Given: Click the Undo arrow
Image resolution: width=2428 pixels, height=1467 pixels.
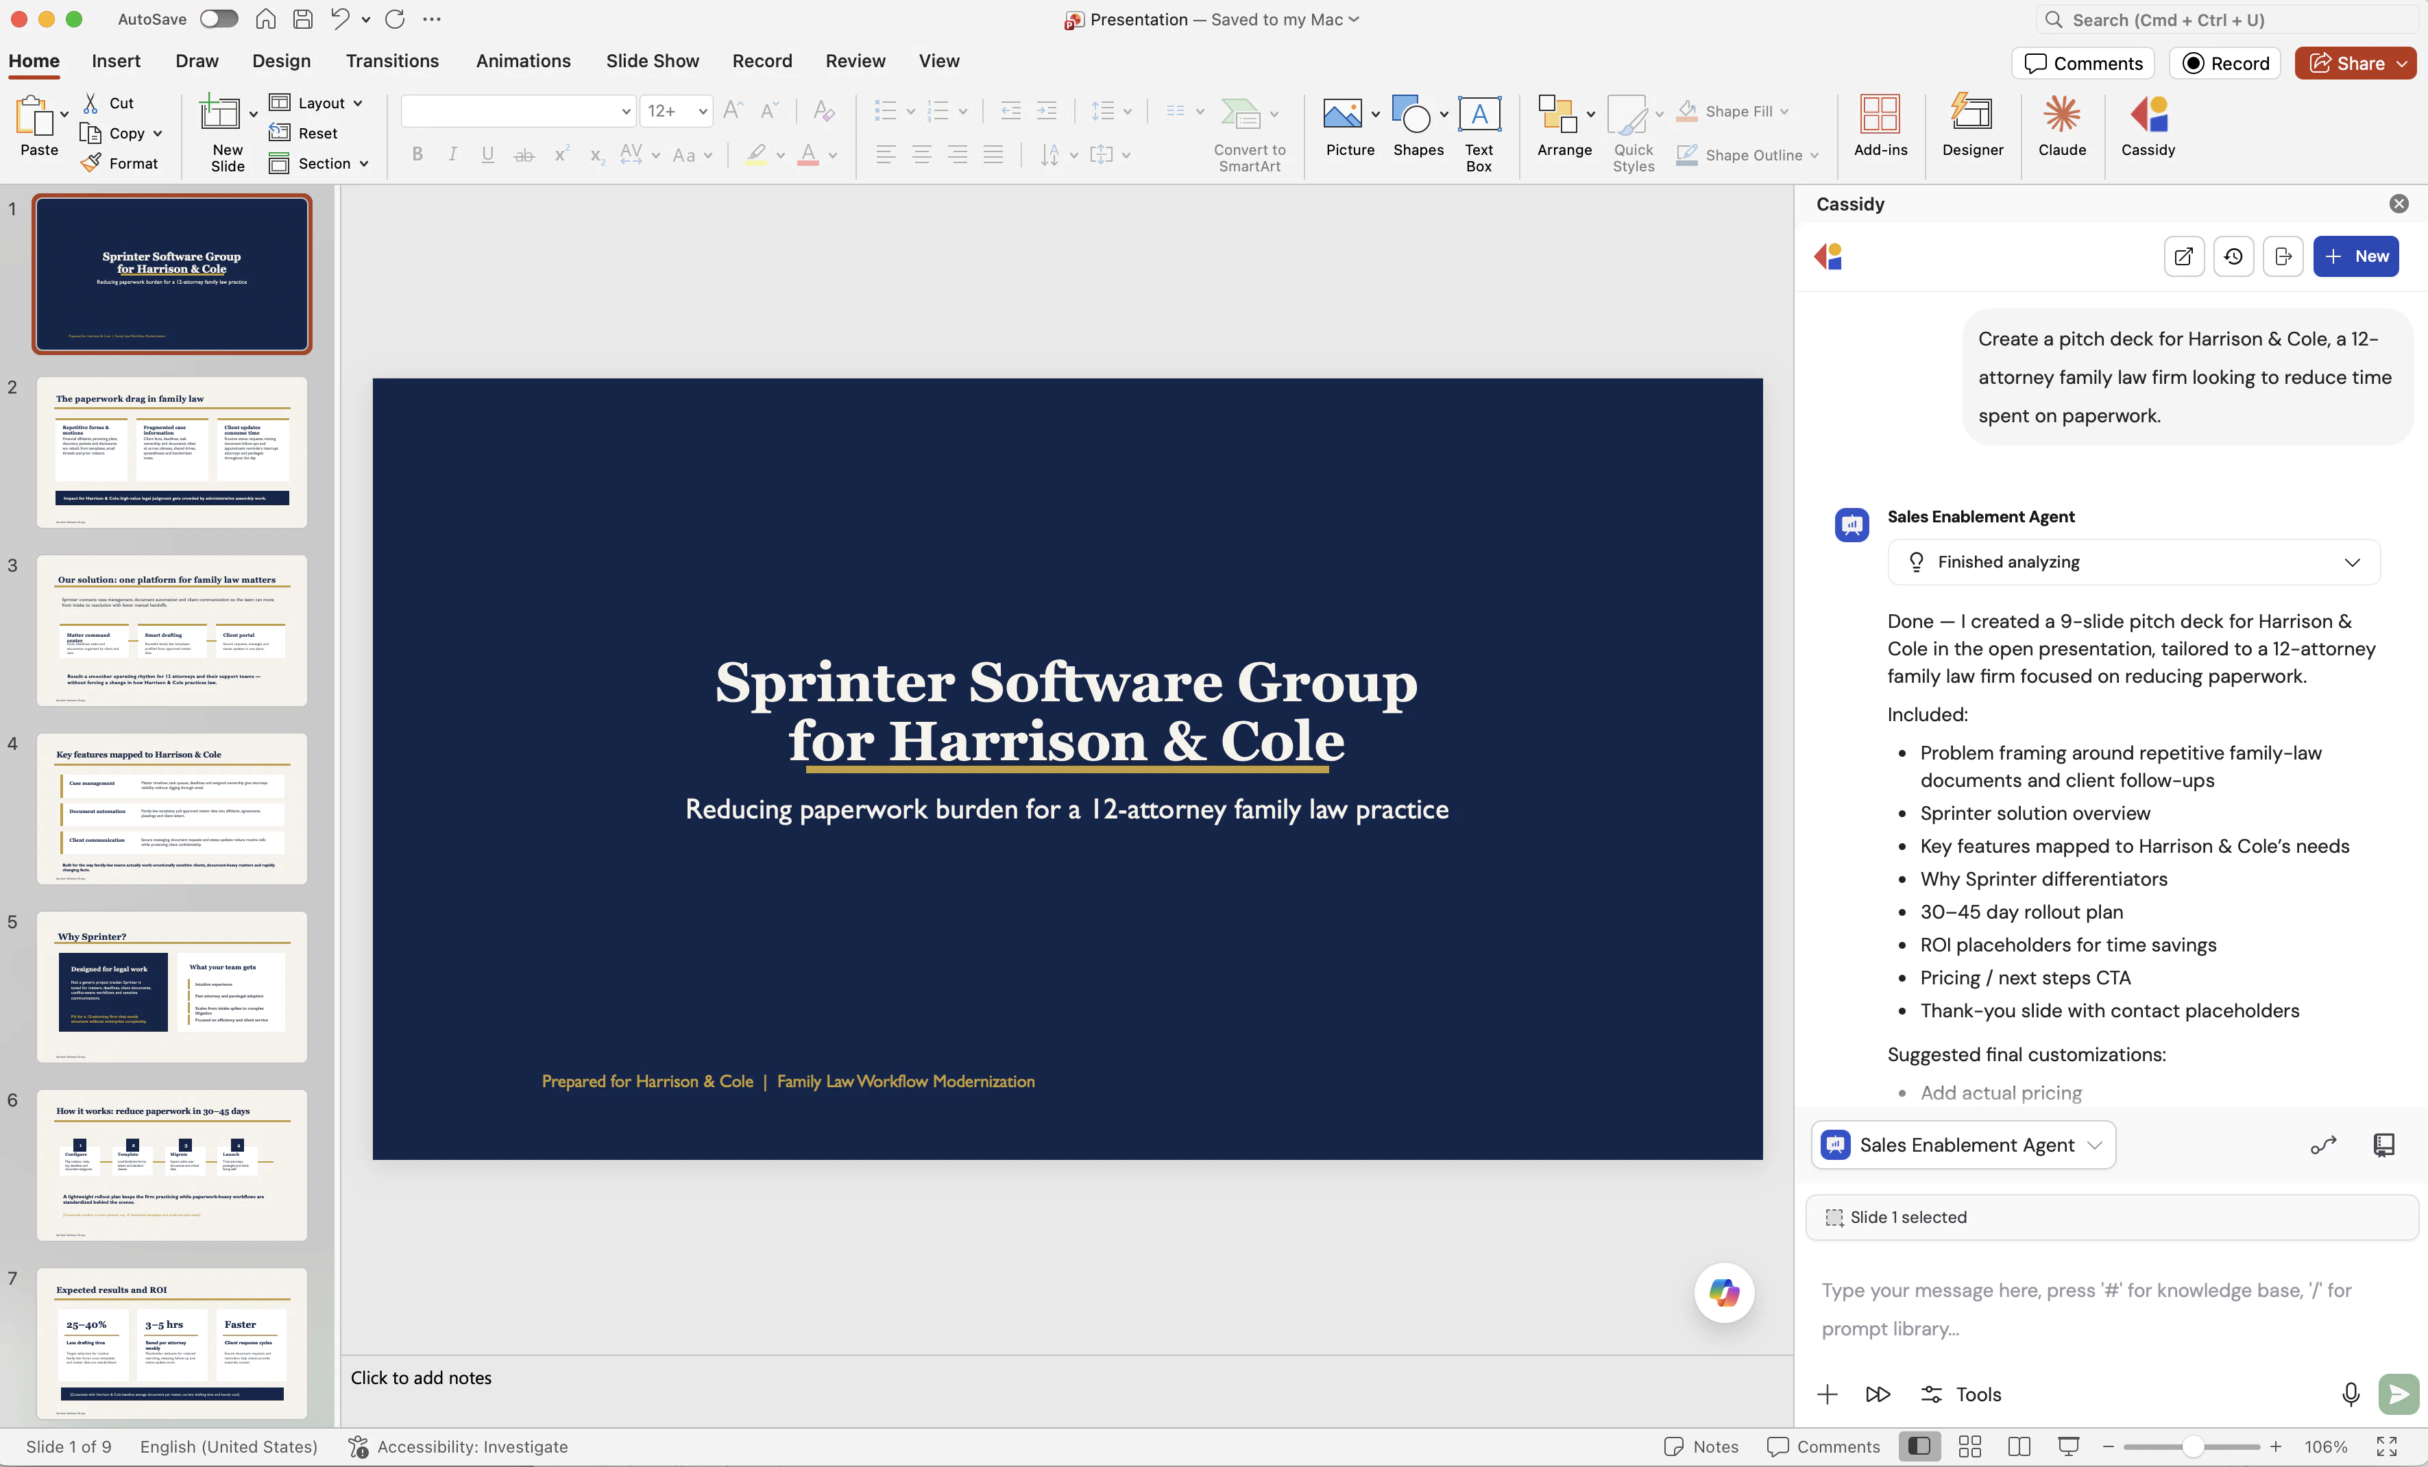Looking at the screenshot, I should (340, 19).
